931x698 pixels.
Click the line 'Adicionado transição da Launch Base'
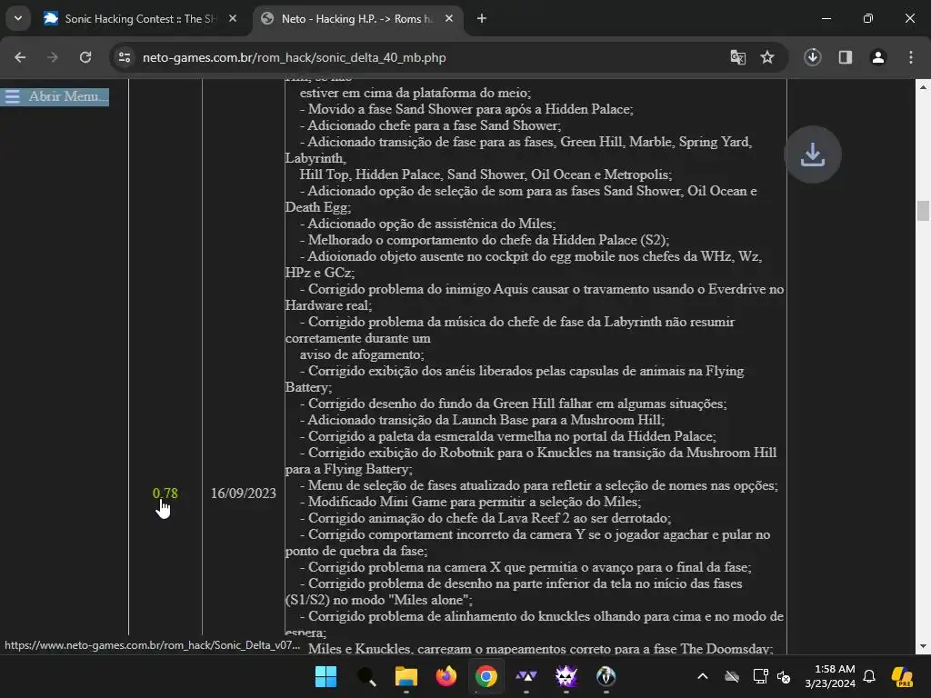482,420
